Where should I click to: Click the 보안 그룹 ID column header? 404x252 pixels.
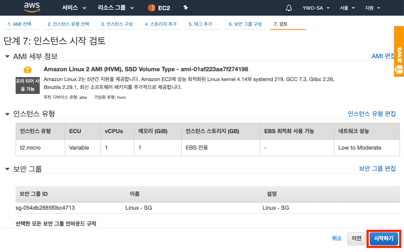click(x=33, y=194)
